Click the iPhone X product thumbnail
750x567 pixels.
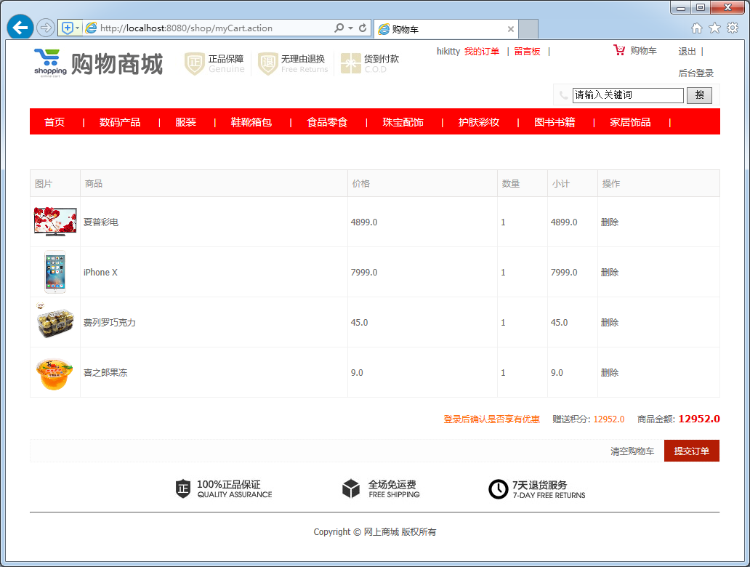[x=55, y=272]
